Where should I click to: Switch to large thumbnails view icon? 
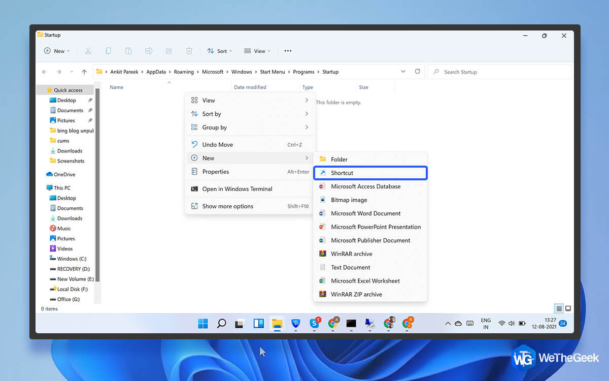pos(568,308)
